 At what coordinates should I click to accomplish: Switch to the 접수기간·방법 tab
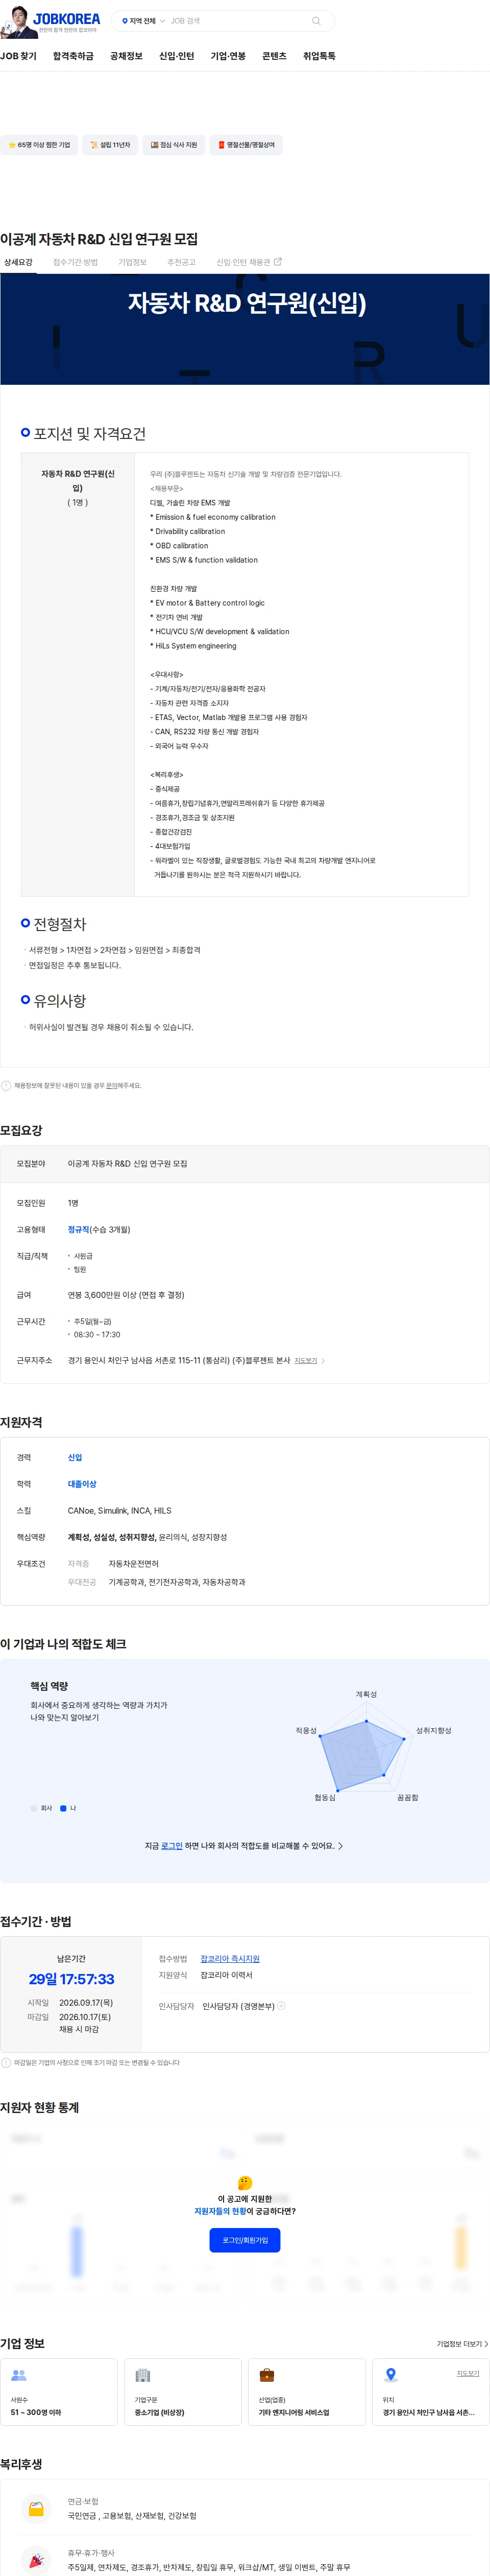pyautogui.click(x=75, y=262)
